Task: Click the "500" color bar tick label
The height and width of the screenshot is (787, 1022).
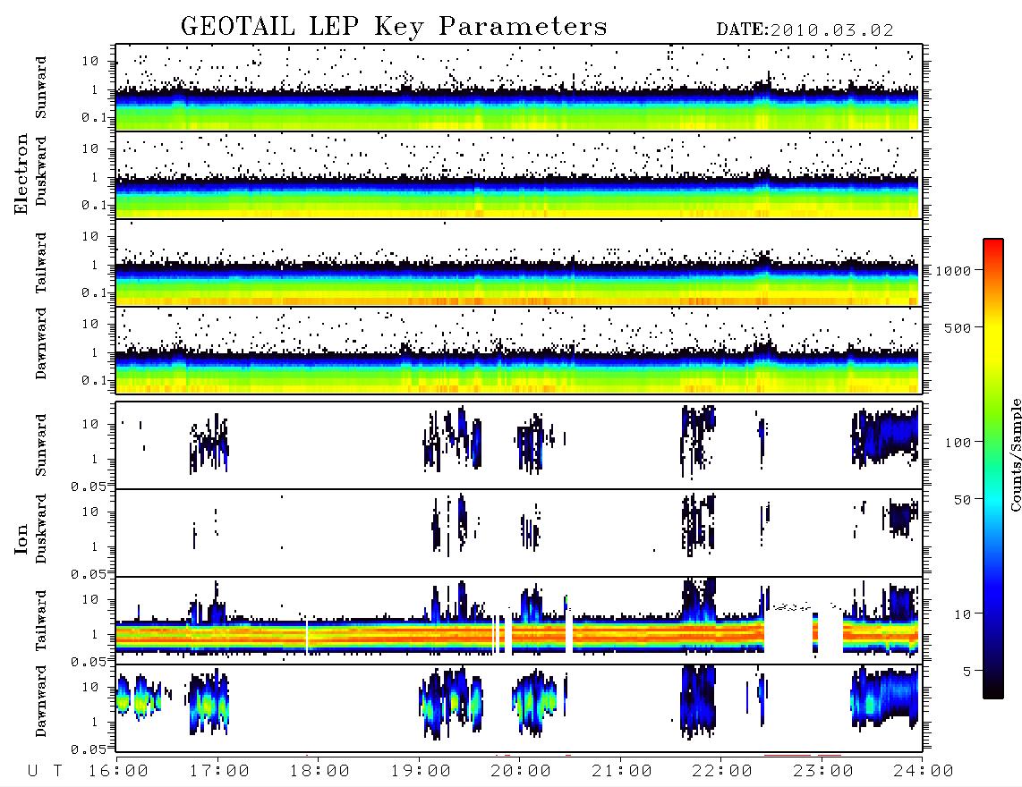Action: (x=958, y=327)
